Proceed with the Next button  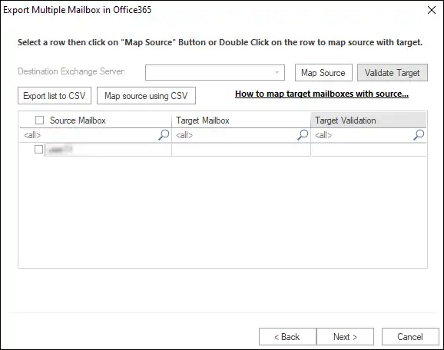coord(345,337)
